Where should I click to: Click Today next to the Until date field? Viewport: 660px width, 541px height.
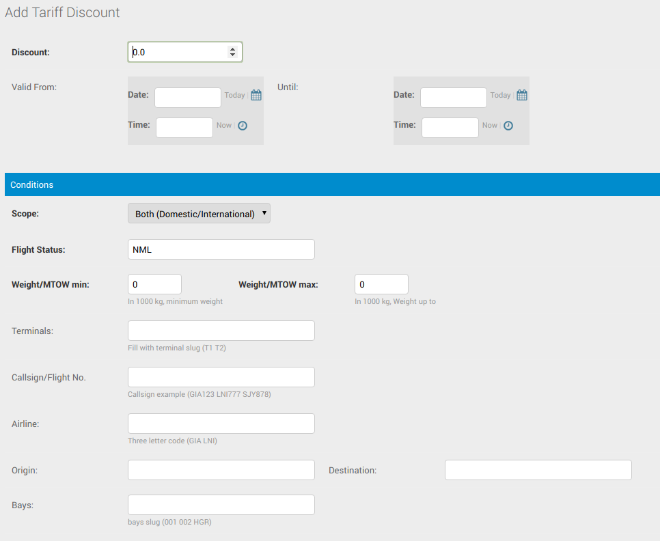tap(500, 95)
